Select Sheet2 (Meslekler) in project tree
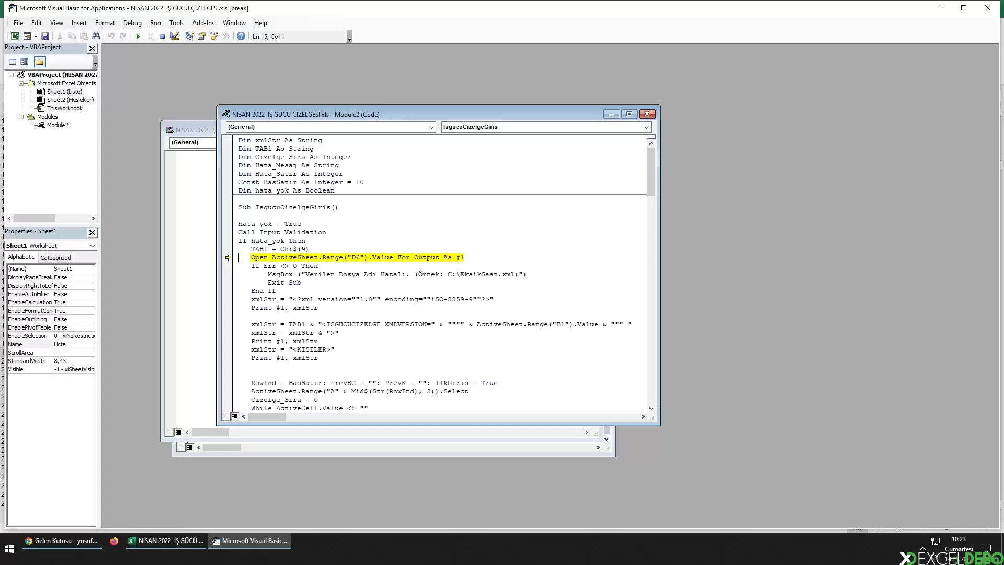Viewport: 1004px width, 565px height. [70, 100]
